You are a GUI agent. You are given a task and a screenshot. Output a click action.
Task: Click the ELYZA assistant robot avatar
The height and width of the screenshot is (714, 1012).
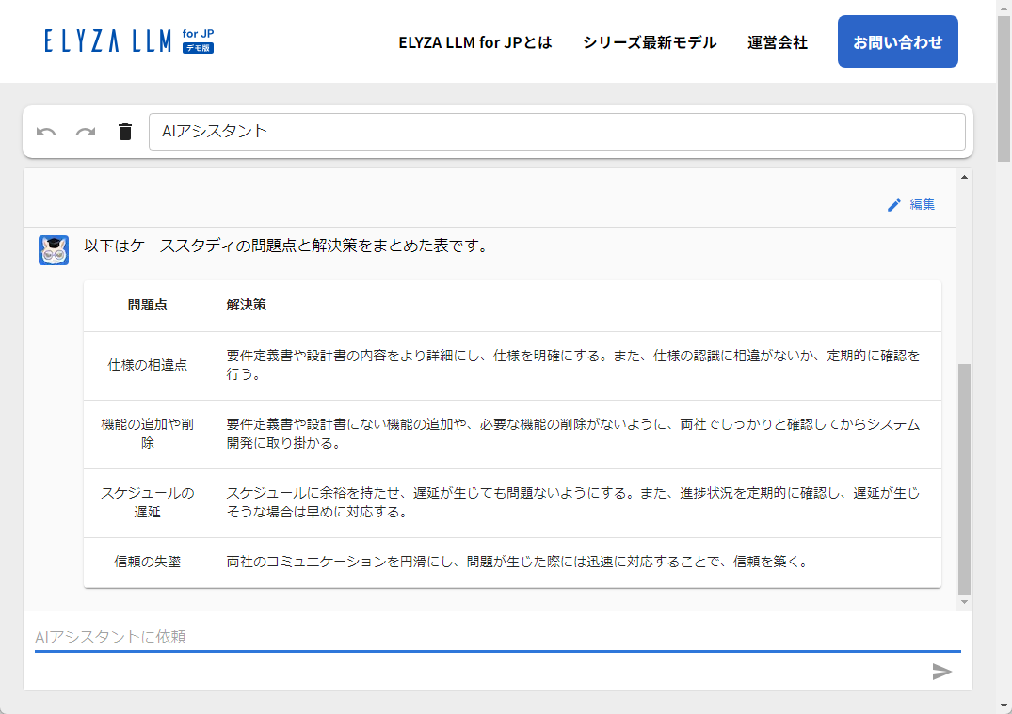(54, 248)
